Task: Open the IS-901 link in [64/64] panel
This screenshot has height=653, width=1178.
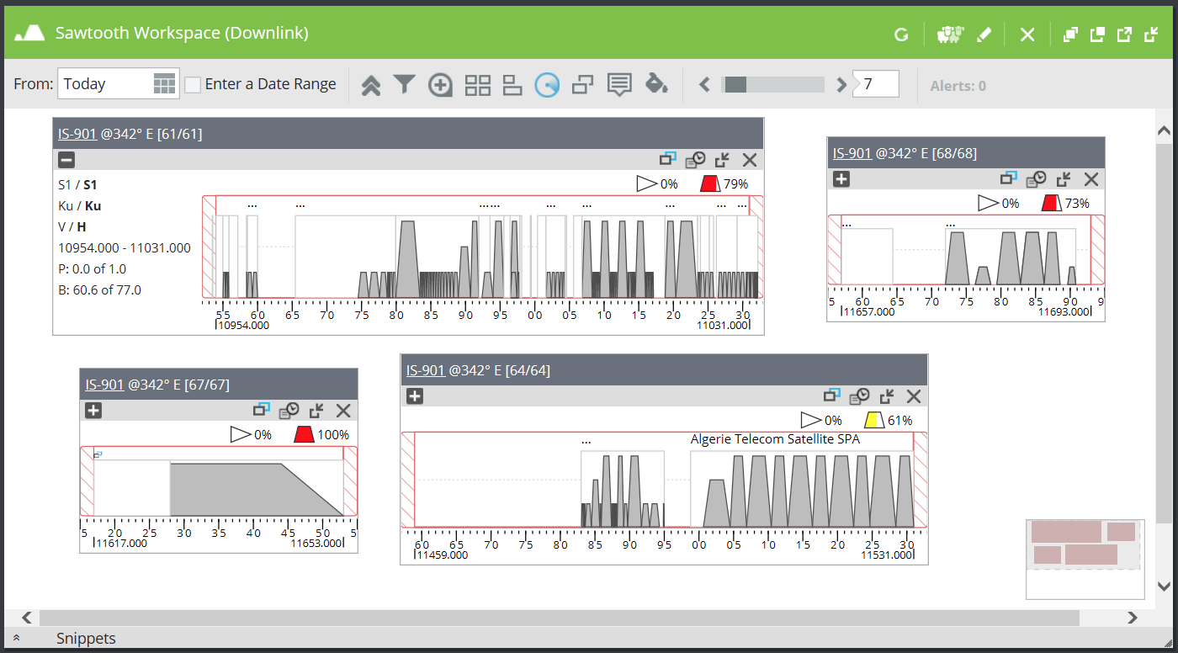Action: [x=425, y=370]
